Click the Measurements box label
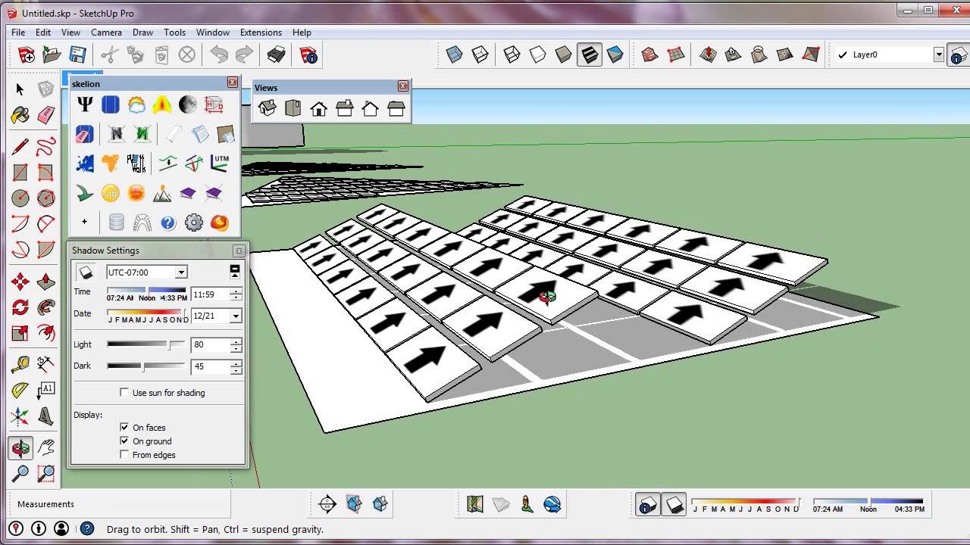This screenshot has height=545, width=970. 45,504
